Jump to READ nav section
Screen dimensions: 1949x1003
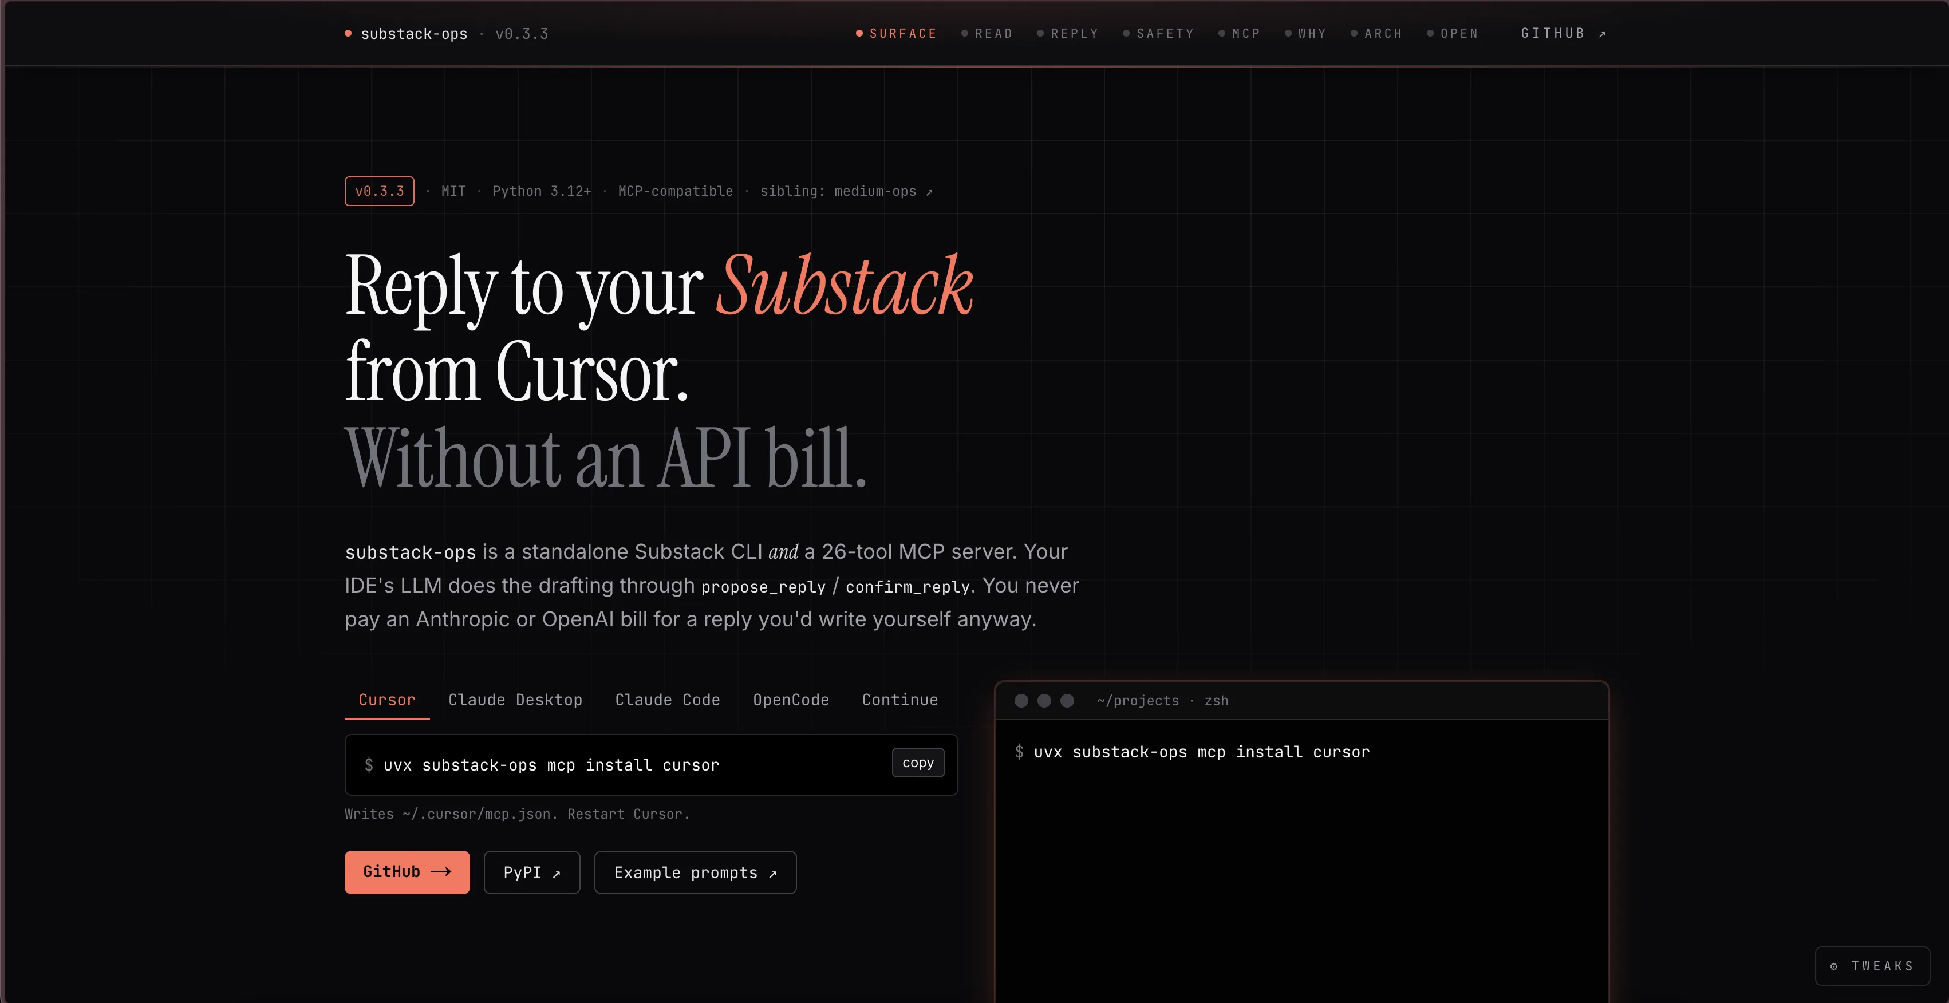coord(987,33)
